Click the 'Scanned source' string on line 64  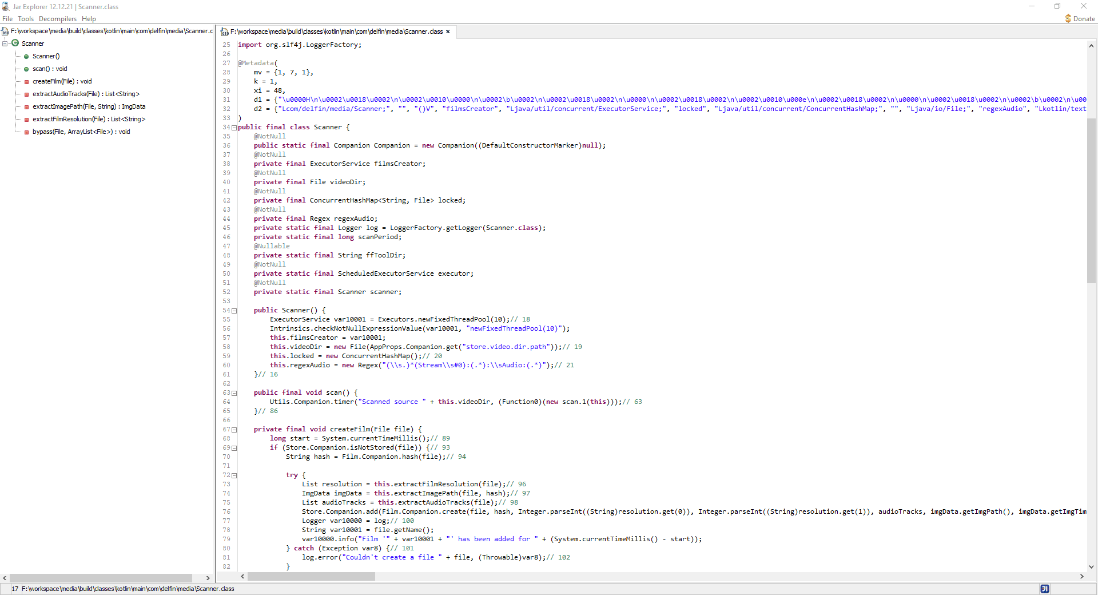[x=392, y=402]
